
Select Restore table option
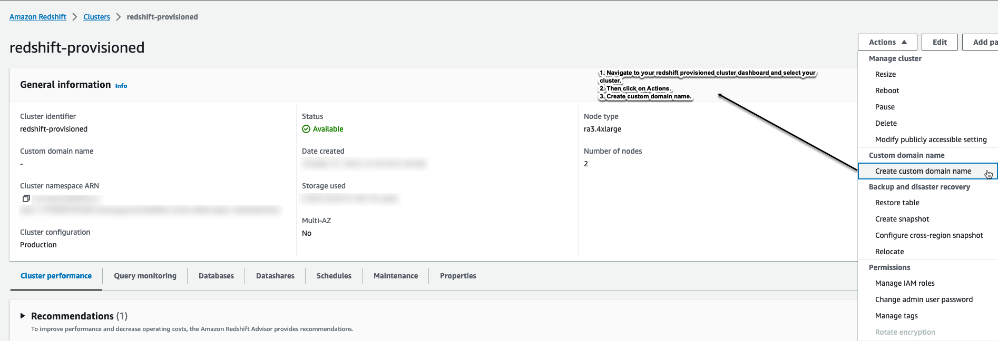pyautogui.click(x=897, y=203)
